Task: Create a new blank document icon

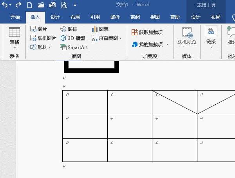Action: point(29,5)
